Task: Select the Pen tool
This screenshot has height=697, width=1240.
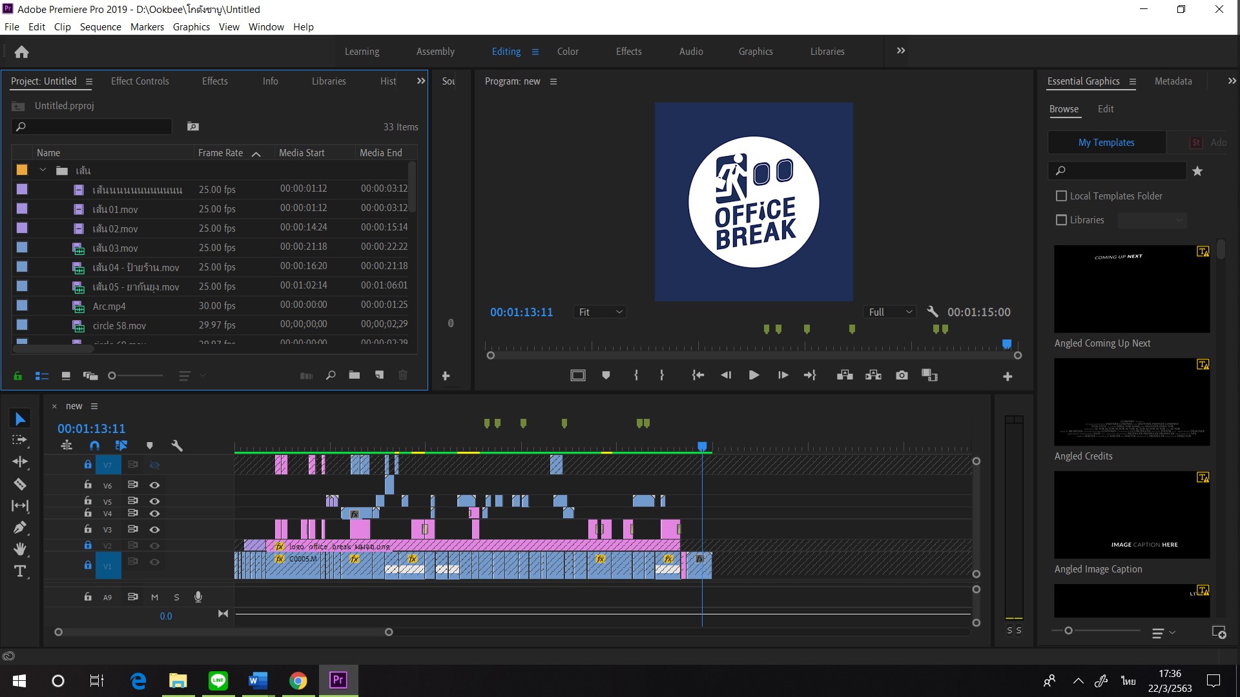Action: coord(20,527)
